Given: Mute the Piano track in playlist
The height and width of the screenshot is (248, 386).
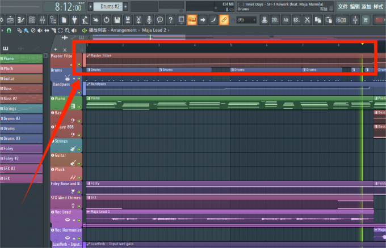Looking at the screenshot, I should pos(79,107).
